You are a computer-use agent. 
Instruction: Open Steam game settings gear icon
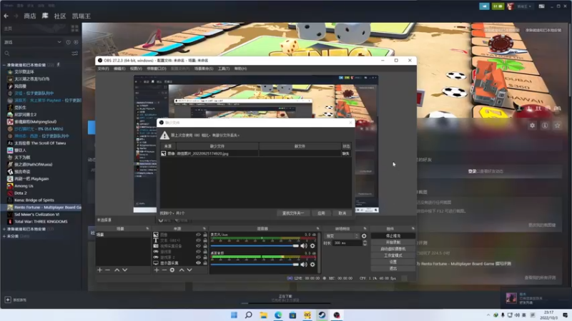[532, 126]
